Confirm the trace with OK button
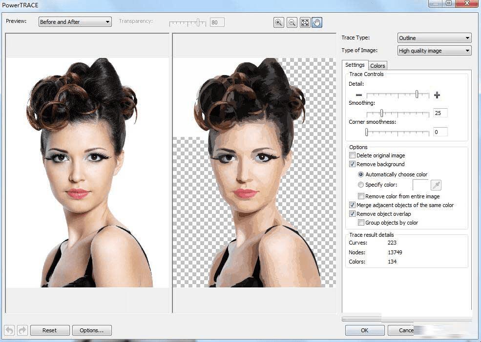The width and height of the screenshot is (481, 342). click(x=364, y=330)
